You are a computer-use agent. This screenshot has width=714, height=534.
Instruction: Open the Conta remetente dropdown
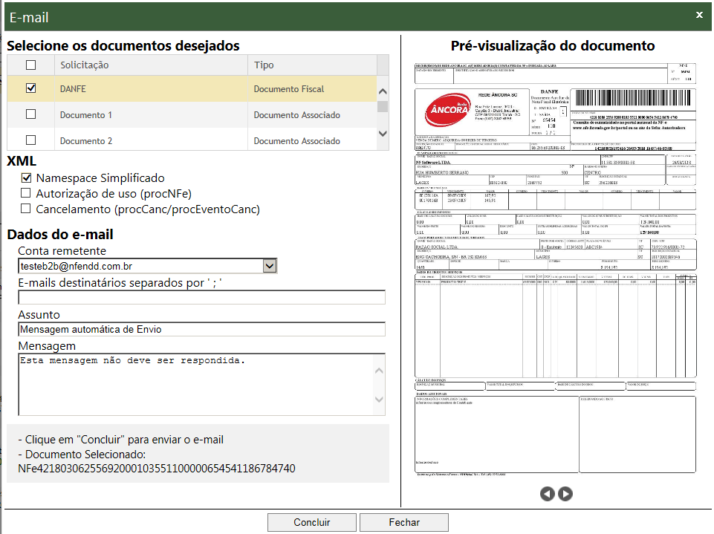[269, 266]
